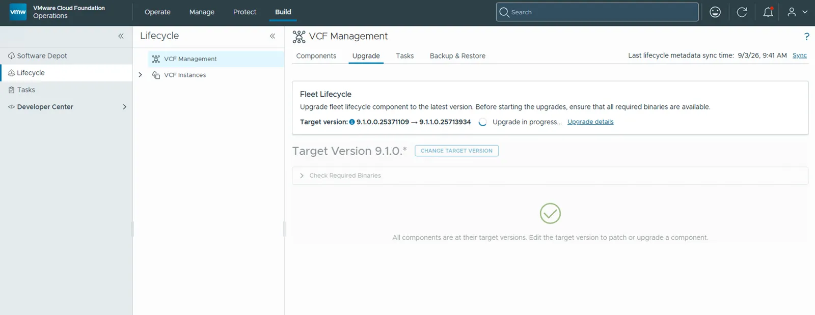Screen dimensions: 815x315
Task: Open the notifications bell
Action: pos(768,12)
